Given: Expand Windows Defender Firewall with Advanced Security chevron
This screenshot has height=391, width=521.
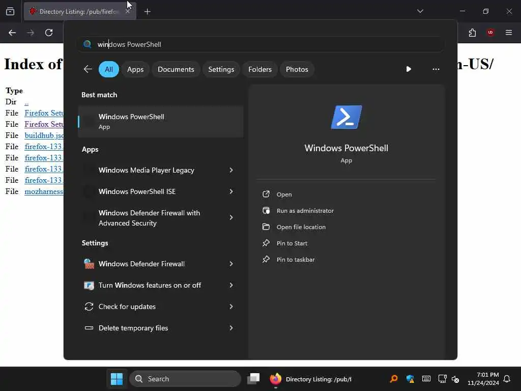Looking at the screenshot, I should point(231,217).
